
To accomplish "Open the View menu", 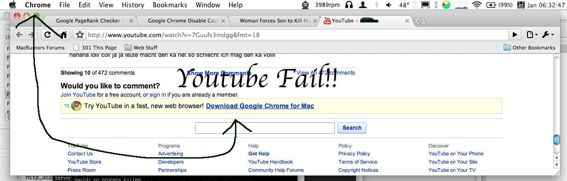I will (106, 5).
